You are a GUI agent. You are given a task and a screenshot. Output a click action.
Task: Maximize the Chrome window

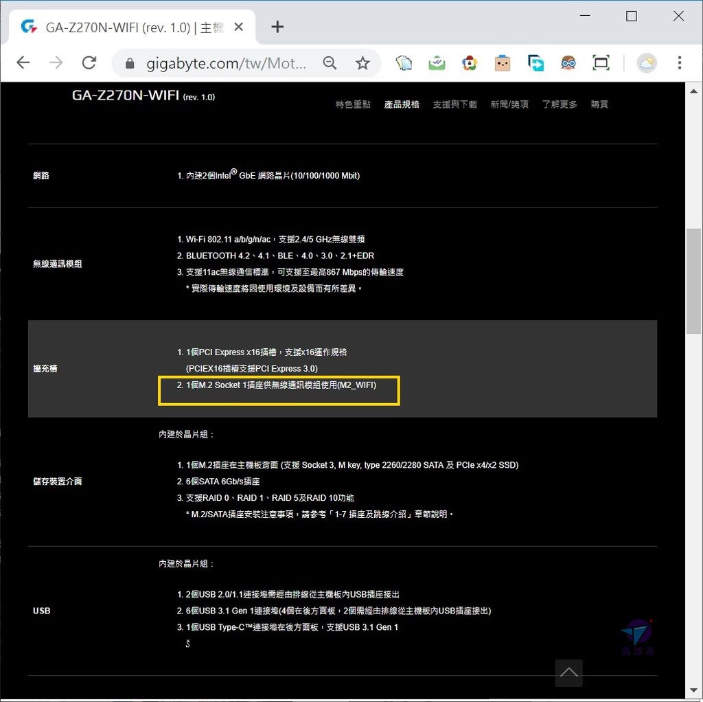[x=632, y=16]
